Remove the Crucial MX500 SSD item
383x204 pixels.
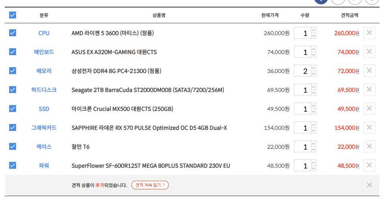(x=369, y=109)
